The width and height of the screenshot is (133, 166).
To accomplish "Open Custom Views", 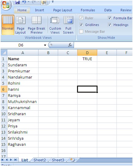I will pos(55,25).
